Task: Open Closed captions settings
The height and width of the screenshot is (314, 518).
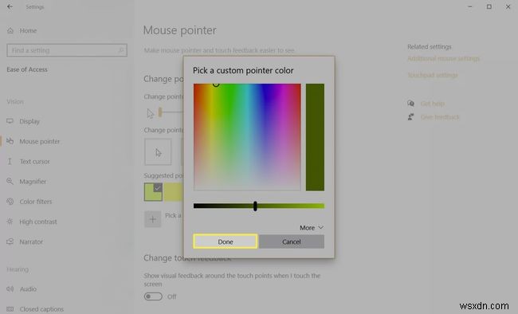Action: point(41,309)
